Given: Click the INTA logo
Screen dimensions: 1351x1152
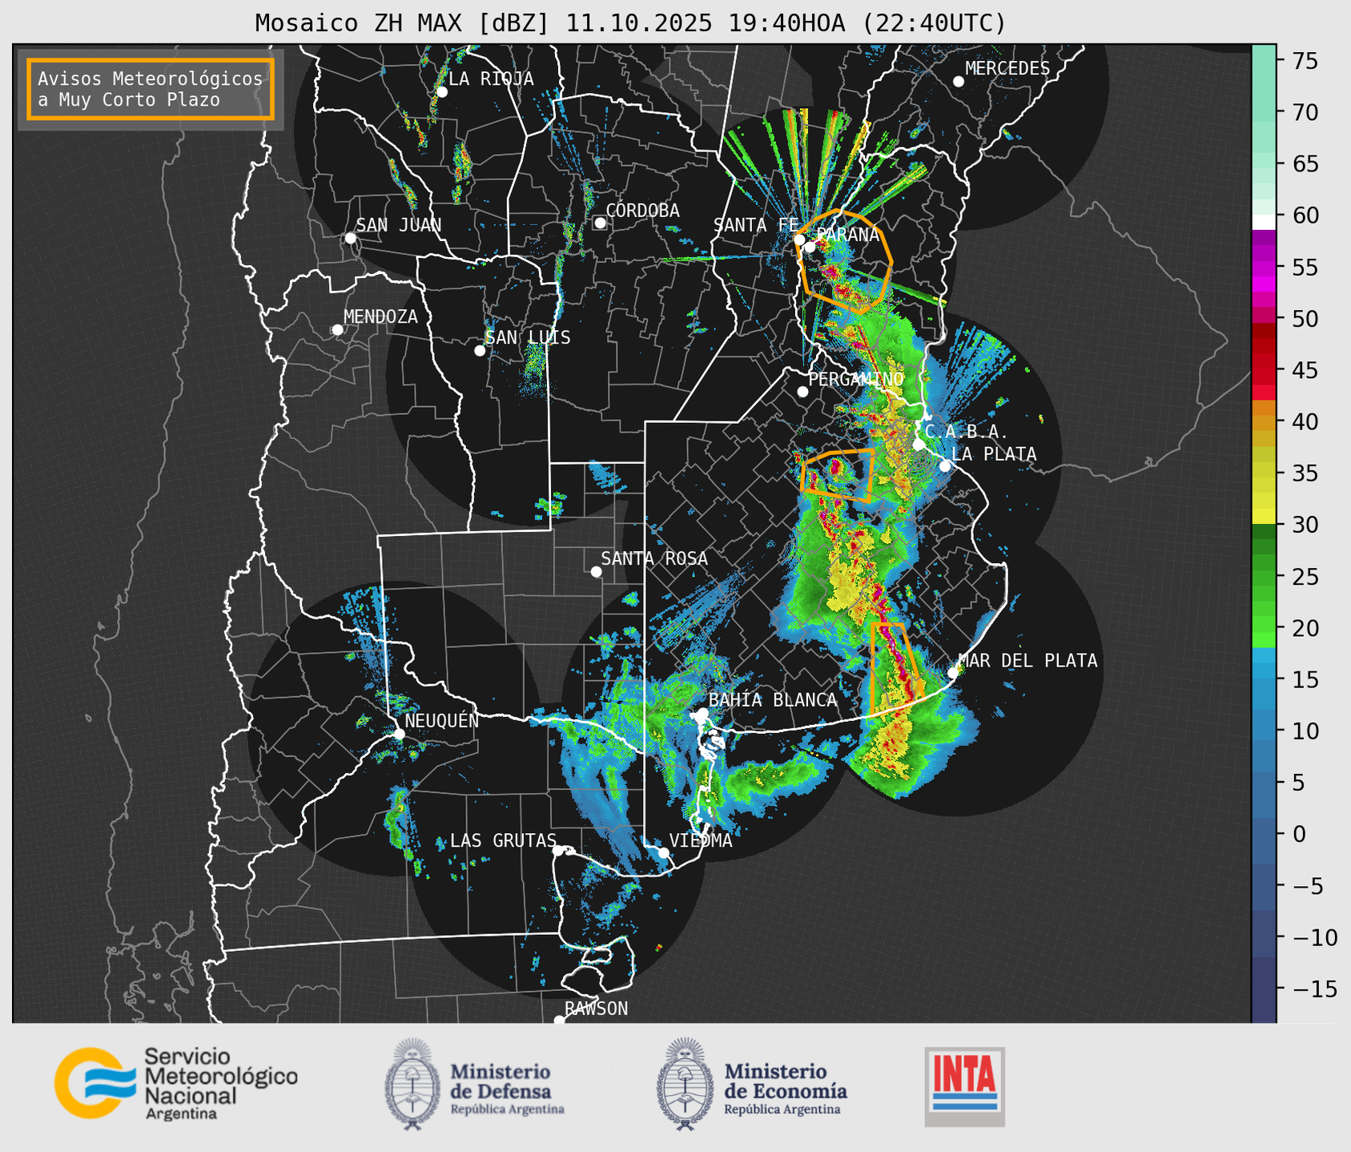Looking at the screenshot, I should 964,1086.
